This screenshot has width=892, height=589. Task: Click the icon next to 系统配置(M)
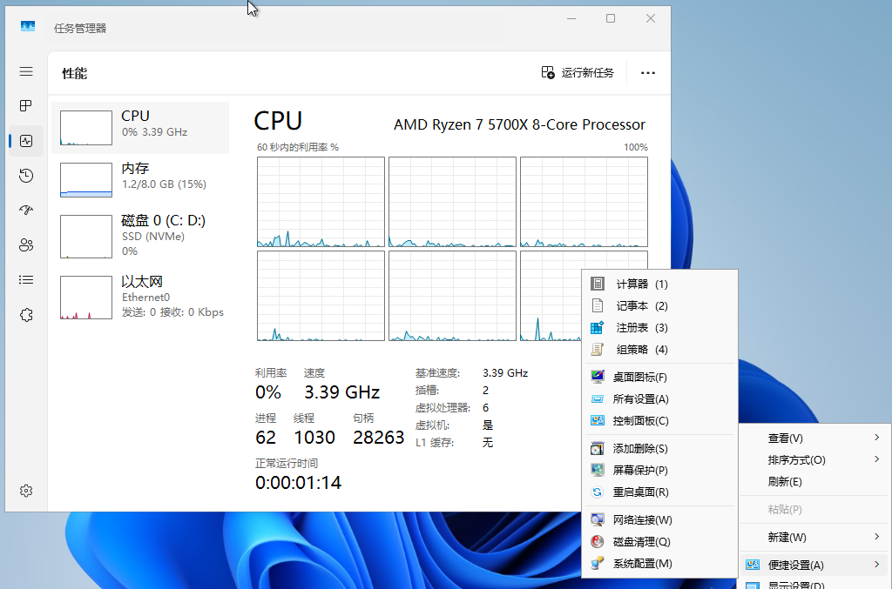[598, 564]
